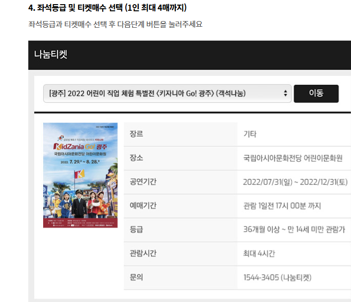
Task: Open the performance selection dropdown
Action: (x=167, y=93)
